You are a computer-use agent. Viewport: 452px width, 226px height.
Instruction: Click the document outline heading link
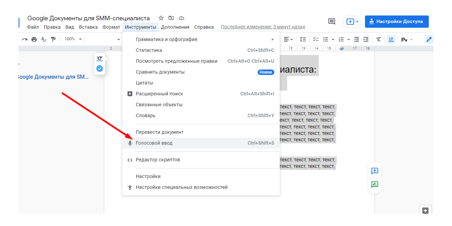click(x=53, y=77)
